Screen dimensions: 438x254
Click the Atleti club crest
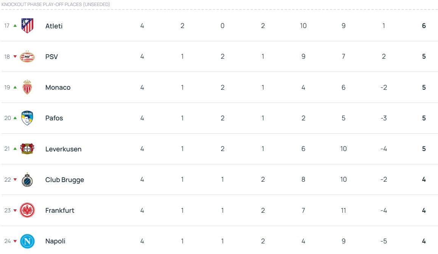tap(27, 26)
